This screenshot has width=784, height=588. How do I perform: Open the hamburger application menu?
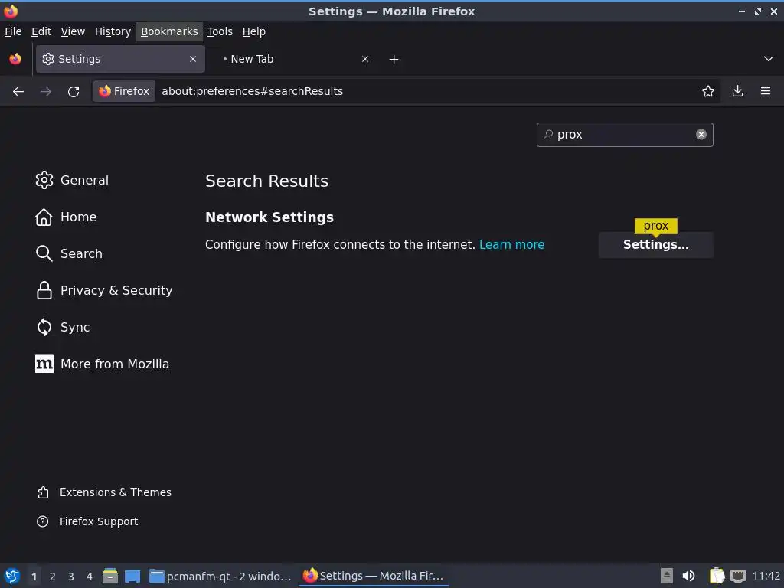click(x=765, y=91)
